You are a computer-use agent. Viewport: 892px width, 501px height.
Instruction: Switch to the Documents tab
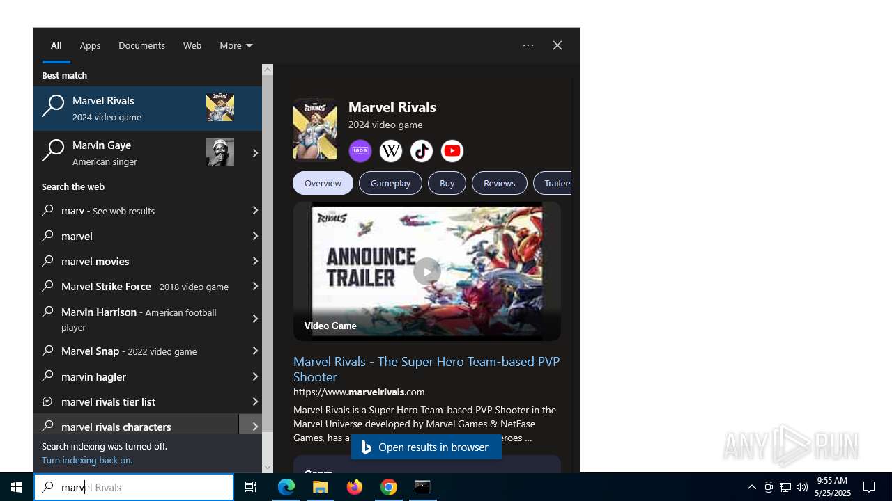[141, 45]
